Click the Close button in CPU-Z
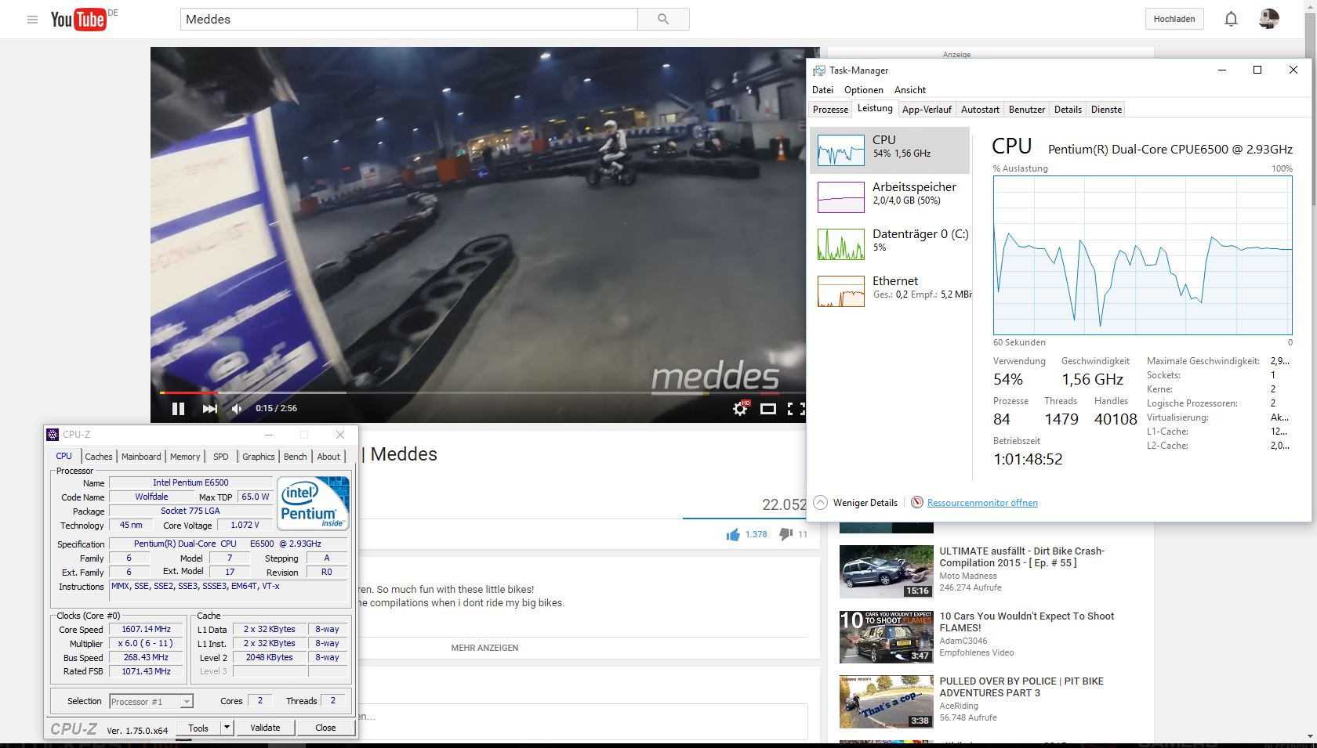This screenshot has width=1317, height=748. pos(325,728)
